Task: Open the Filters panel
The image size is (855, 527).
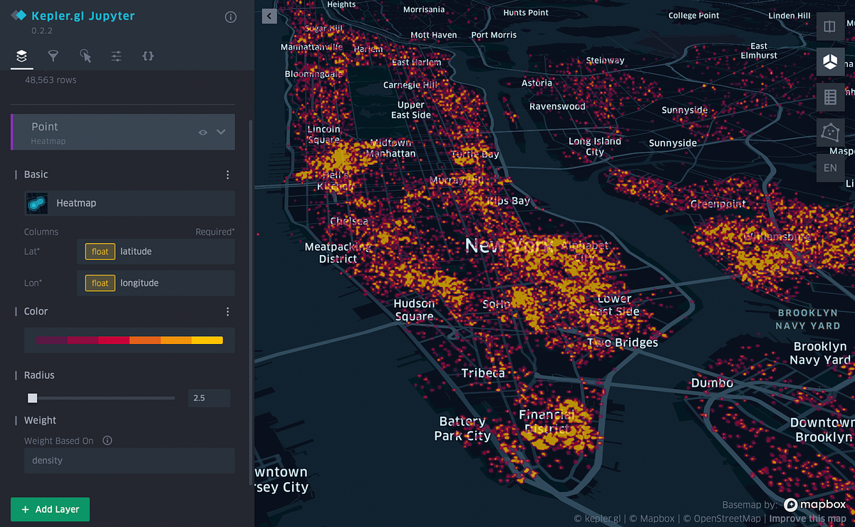Action: tap(53, 56)
